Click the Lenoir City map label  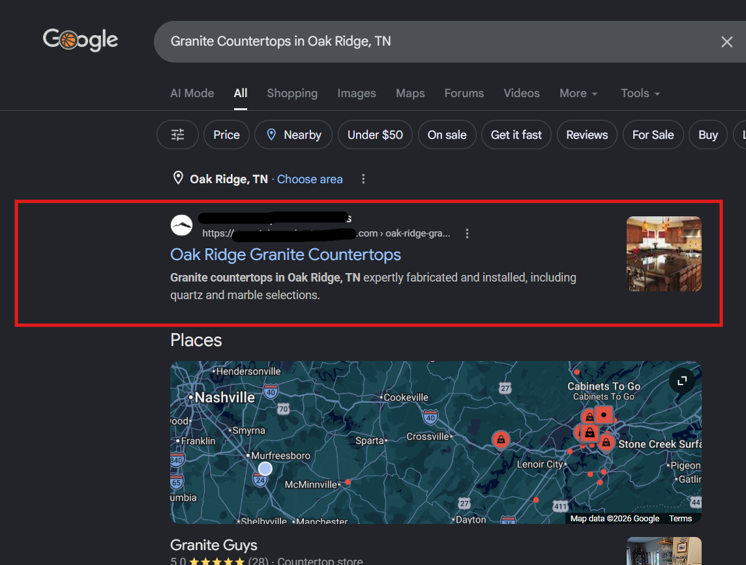540,464
